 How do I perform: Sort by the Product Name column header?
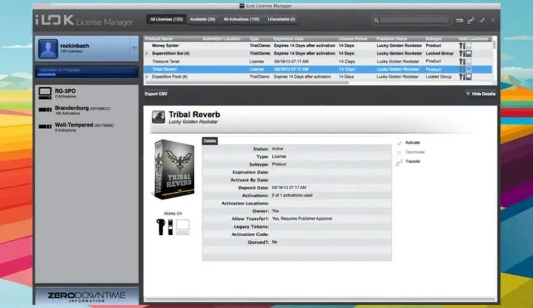click(158, 39)
